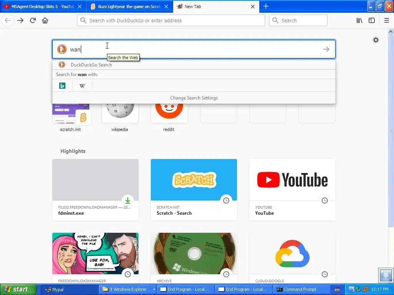This screenshot has width=394, height=295.
Task: Open the Cloud.Google highlight card
Action: tap(292, 258)
